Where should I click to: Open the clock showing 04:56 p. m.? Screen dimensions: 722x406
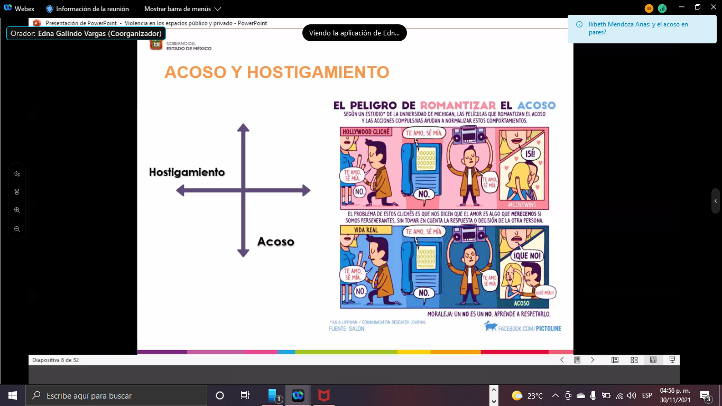pos(675,395)
